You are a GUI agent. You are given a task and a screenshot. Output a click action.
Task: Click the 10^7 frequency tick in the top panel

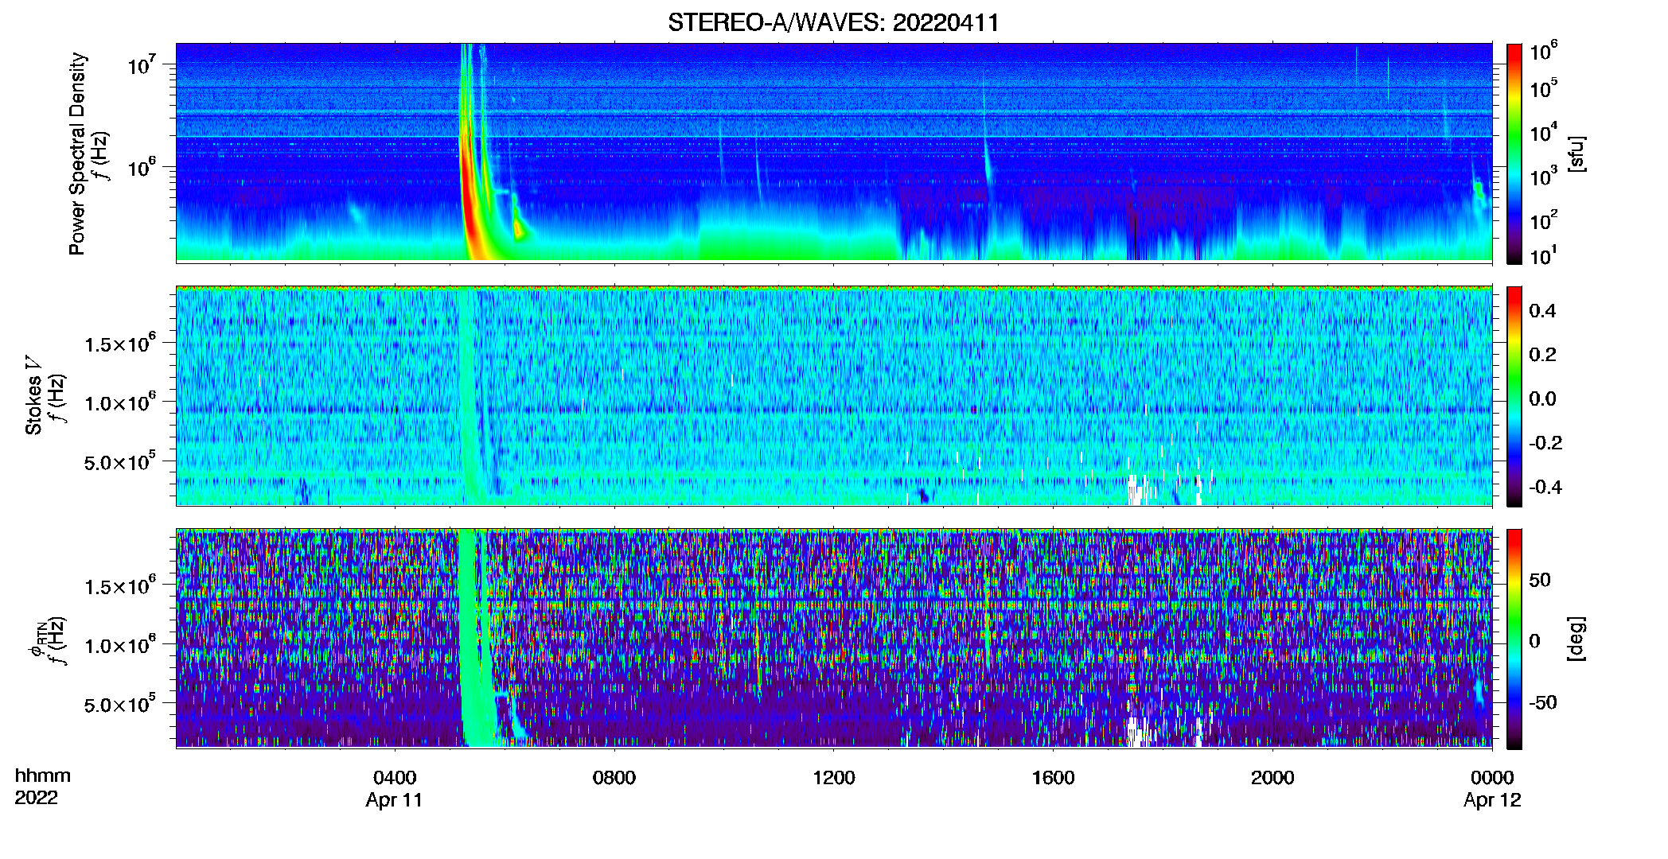pos(142,64)
